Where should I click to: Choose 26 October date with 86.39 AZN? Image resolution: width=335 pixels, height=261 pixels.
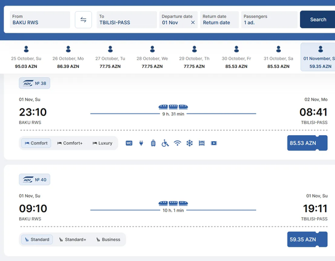(x=68, y=57)
